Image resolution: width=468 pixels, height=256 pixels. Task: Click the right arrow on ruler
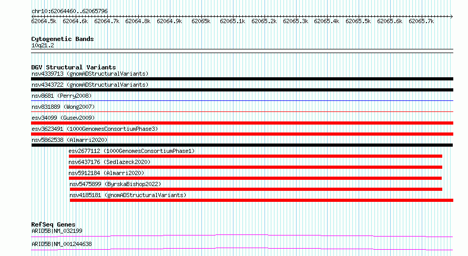(451, 16)
